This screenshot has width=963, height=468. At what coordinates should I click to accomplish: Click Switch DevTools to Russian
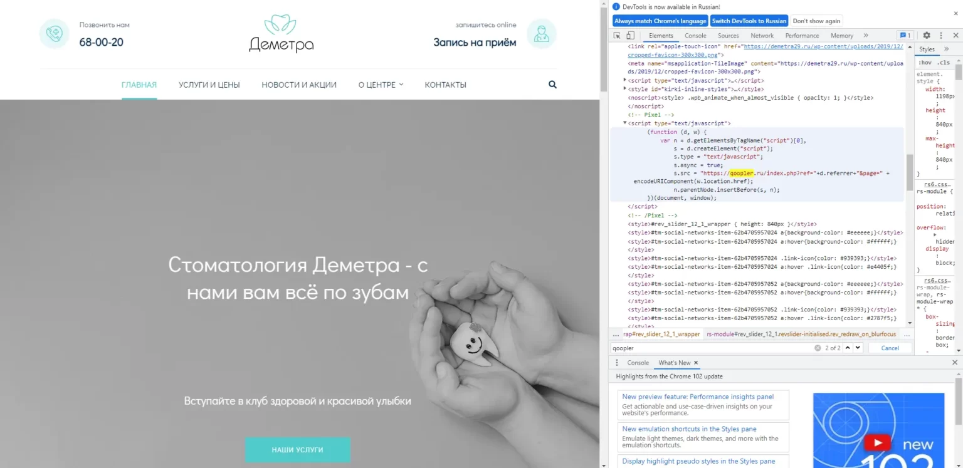[749, 21]
